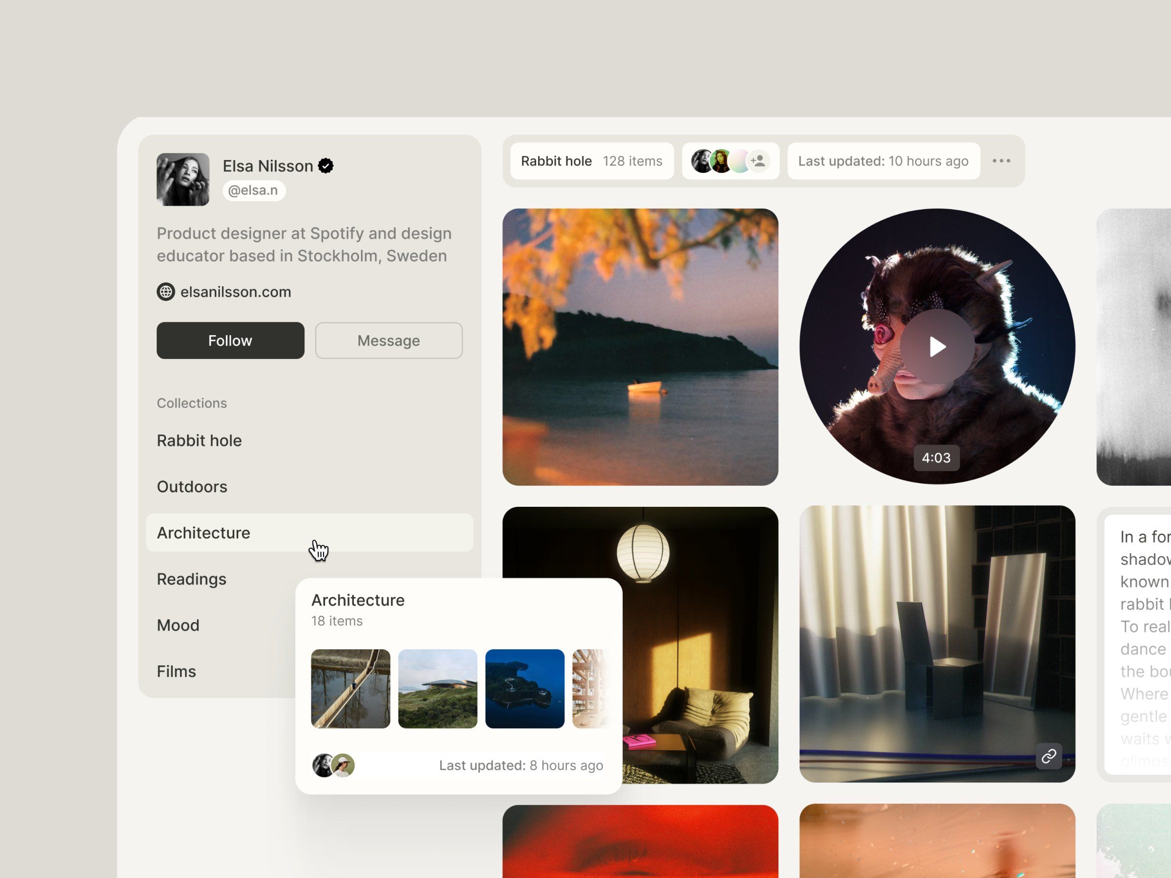Viewport: 1171px width, 878px height.
Task: Click Elsa Nilsson's profile avatar
Action: point(183,180)
